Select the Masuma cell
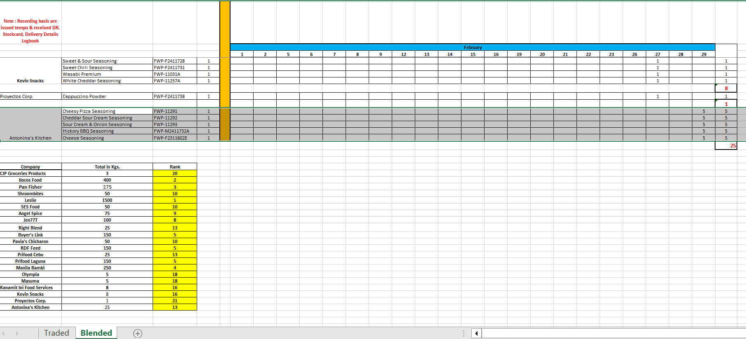Image resolution: width=746 pixels, height=339 pixels. click(31, 281)
